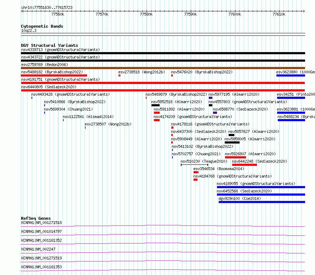The width and height of the screenshot is (315, 275).
Task: Click the nsv4343722 gnomAD variant label
Action: [61, 57]
